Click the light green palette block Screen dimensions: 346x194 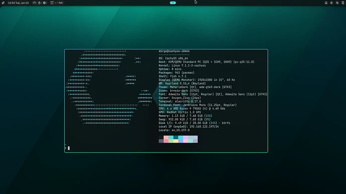pos(171,141)
